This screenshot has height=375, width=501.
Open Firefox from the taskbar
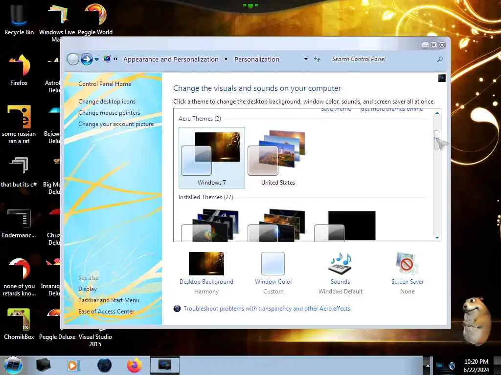tap(135, 365)
